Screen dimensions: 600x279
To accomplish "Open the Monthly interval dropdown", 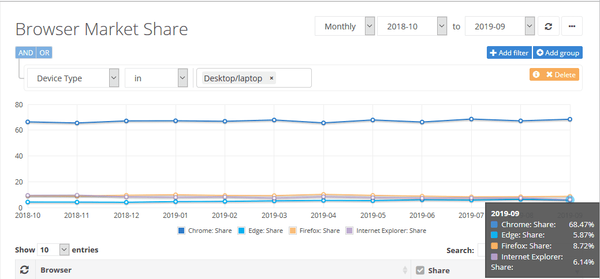I will click(x=345, y=27).
